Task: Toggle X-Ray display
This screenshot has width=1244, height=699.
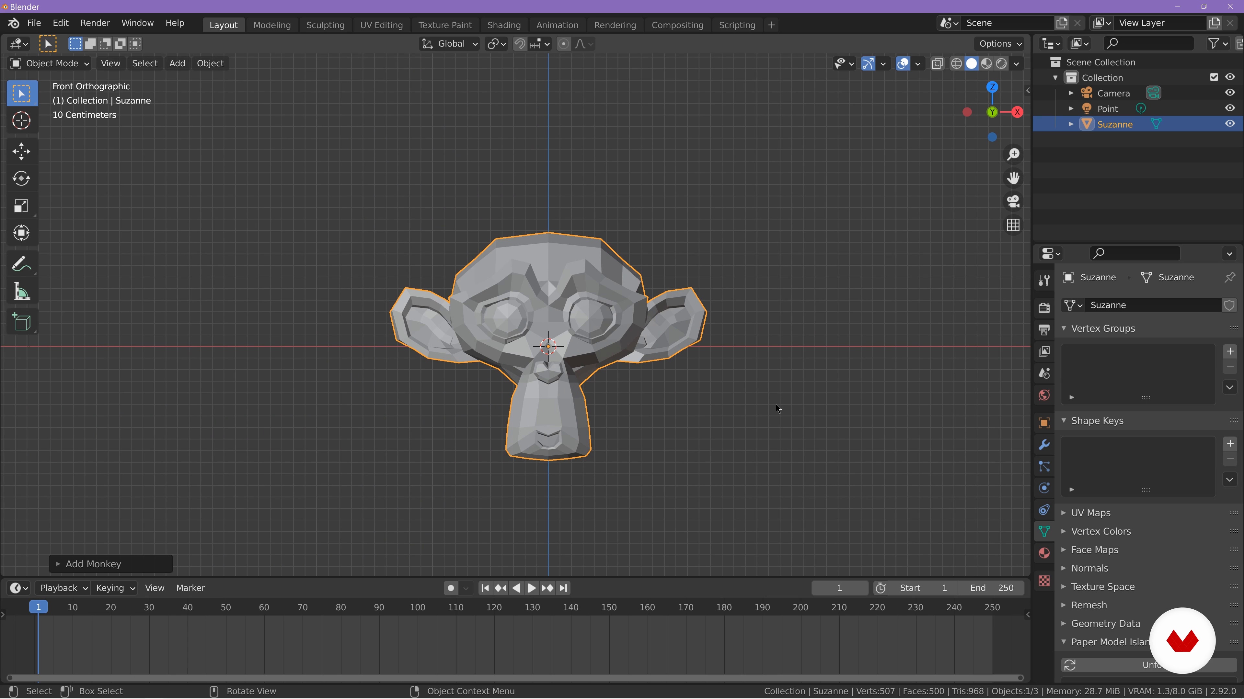Action: point(937,64)
